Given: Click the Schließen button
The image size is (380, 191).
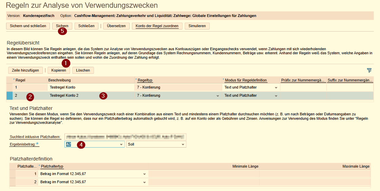Looking at the screenshot, I should pos(86,26).
